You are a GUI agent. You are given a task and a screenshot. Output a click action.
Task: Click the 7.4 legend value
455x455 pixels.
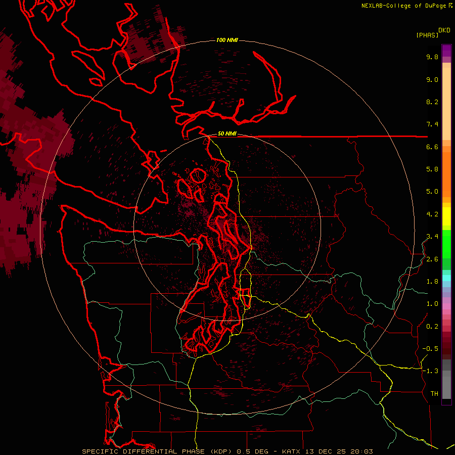(432, 124)
